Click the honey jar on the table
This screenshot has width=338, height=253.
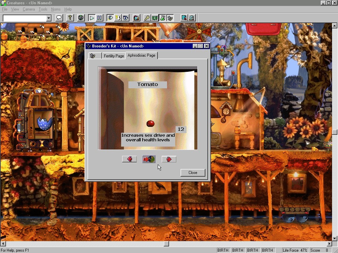click(x=237, y=130)
